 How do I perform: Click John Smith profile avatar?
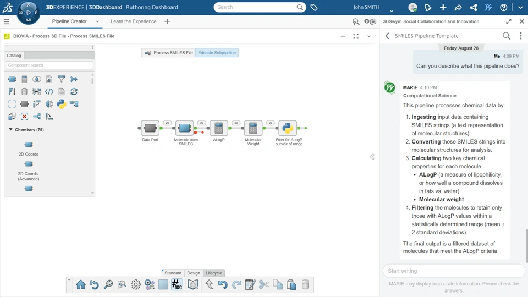[x=413, y=7]
